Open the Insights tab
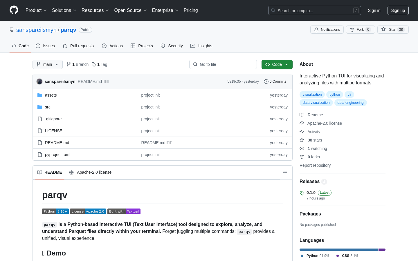Viewport: 418px width, 261px height. (x=201, y=46)
